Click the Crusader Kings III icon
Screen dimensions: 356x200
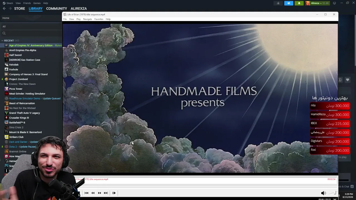pos(6,118)
